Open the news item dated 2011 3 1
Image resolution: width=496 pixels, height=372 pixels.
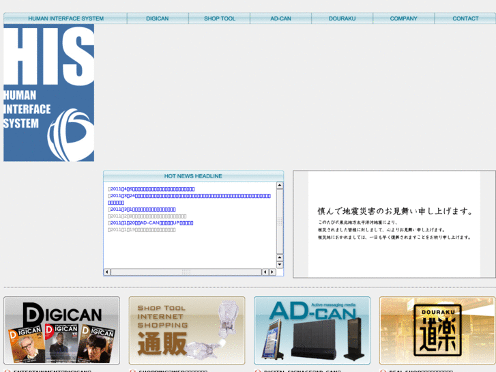142,210
